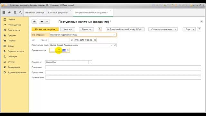
Task: Close the form with X icon
Action: click(201, 22)
